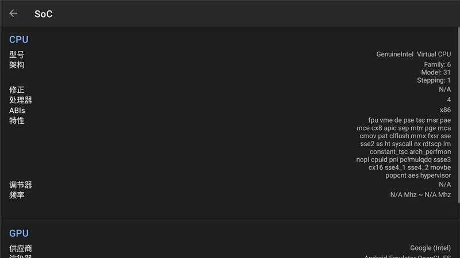Click the ABIs row label
Screen dimensions: 460x258
click(x=17, y=111)
